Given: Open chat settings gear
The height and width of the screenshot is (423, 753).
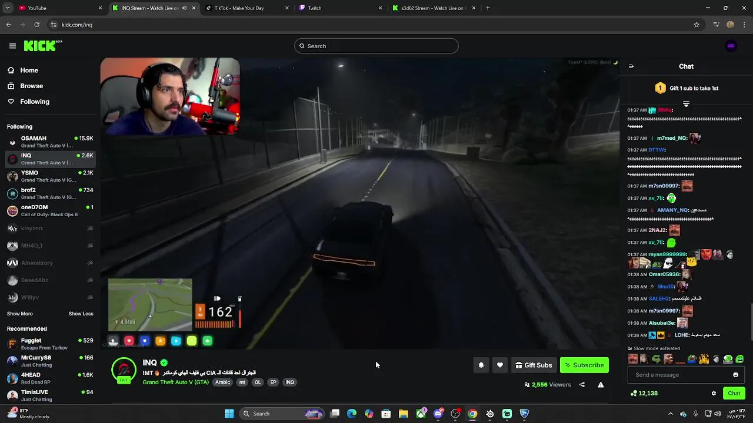Looking at the screenshot, I should [714, 394].
